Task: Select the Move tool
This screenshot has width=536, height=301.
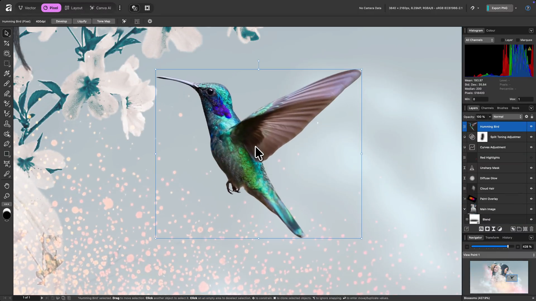Action: point(7,33)
